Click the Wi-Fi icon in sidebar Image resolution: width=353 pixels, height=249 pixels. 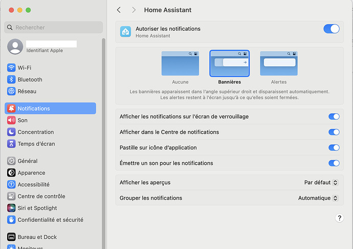[x=11, y=67]
